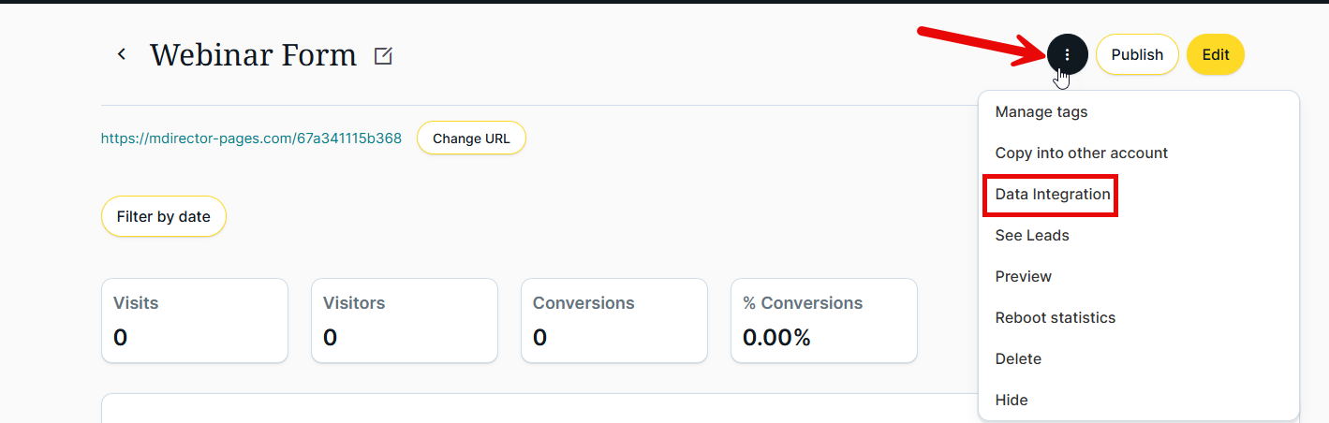Click the Change URL button
Screen dimensions: 1329x423
click(471, 139)
